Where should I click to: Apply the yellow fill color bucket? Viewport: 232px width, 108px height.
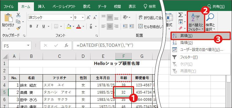(x=69, y=26)
